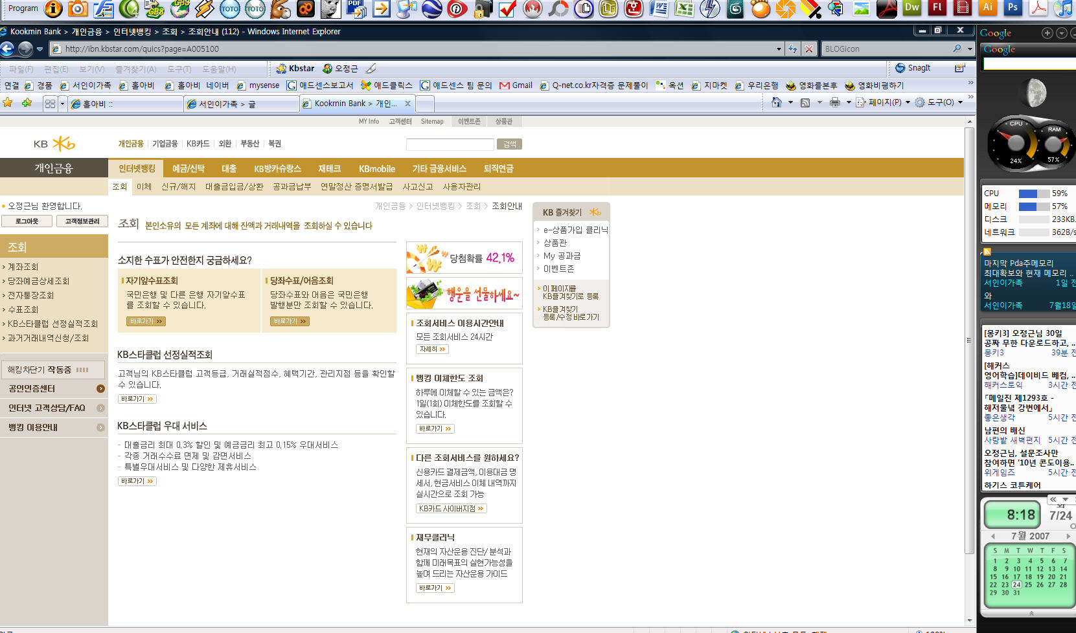Launch Photoshop (Ps) icon
This screenshot has width=1076, height=633.
[1013, 8]
